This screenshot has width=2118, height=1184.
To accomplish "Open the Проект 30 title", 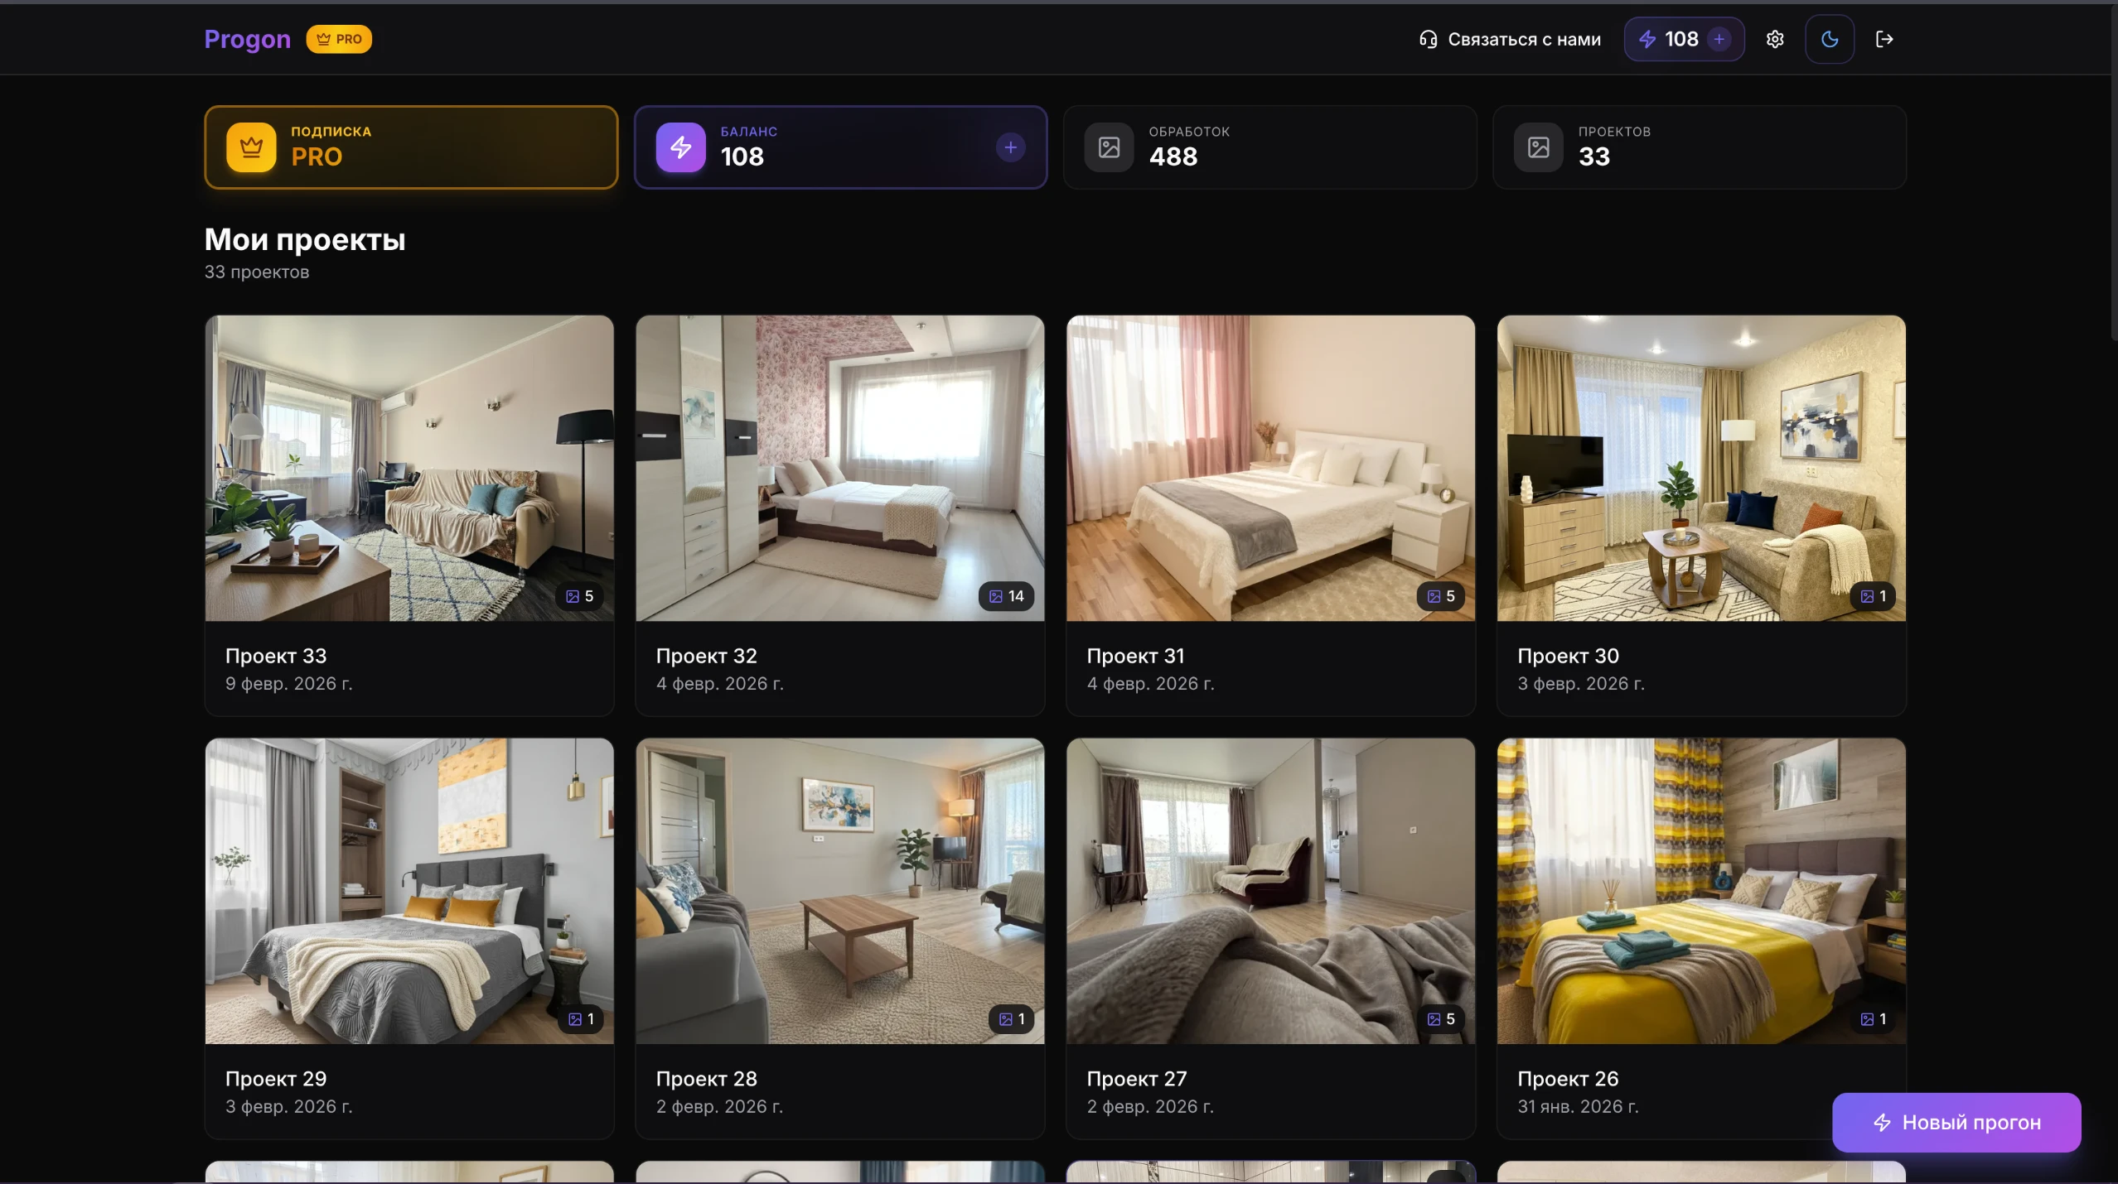I will 1568,656.
